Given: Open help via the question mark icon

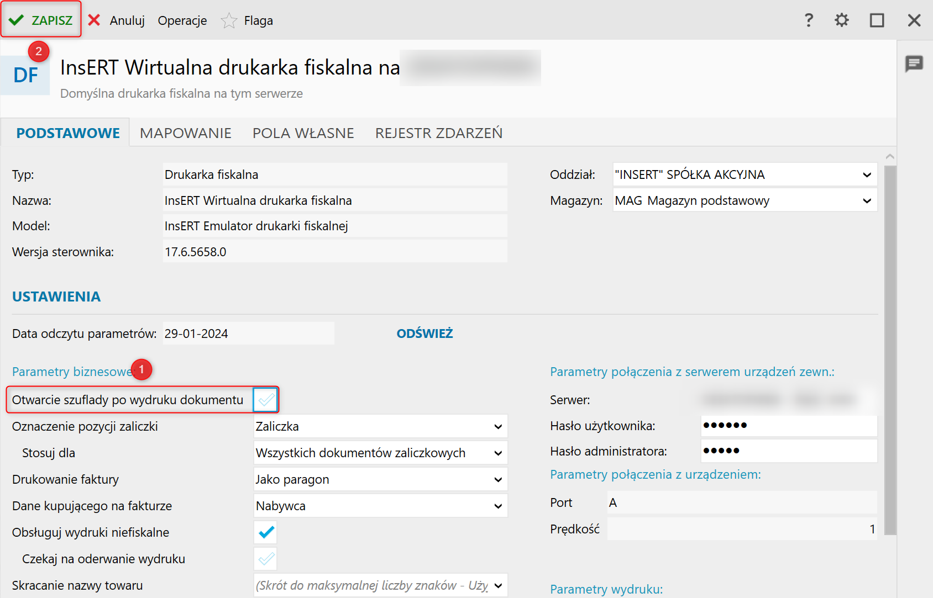Looking at the screenshot, I should [809, 20].
